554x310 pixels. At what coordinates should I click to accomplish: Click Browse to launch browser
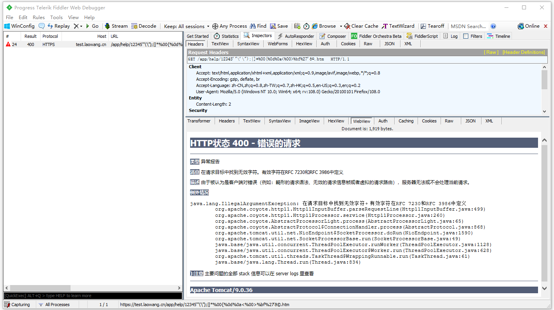(x=324, y=26)
